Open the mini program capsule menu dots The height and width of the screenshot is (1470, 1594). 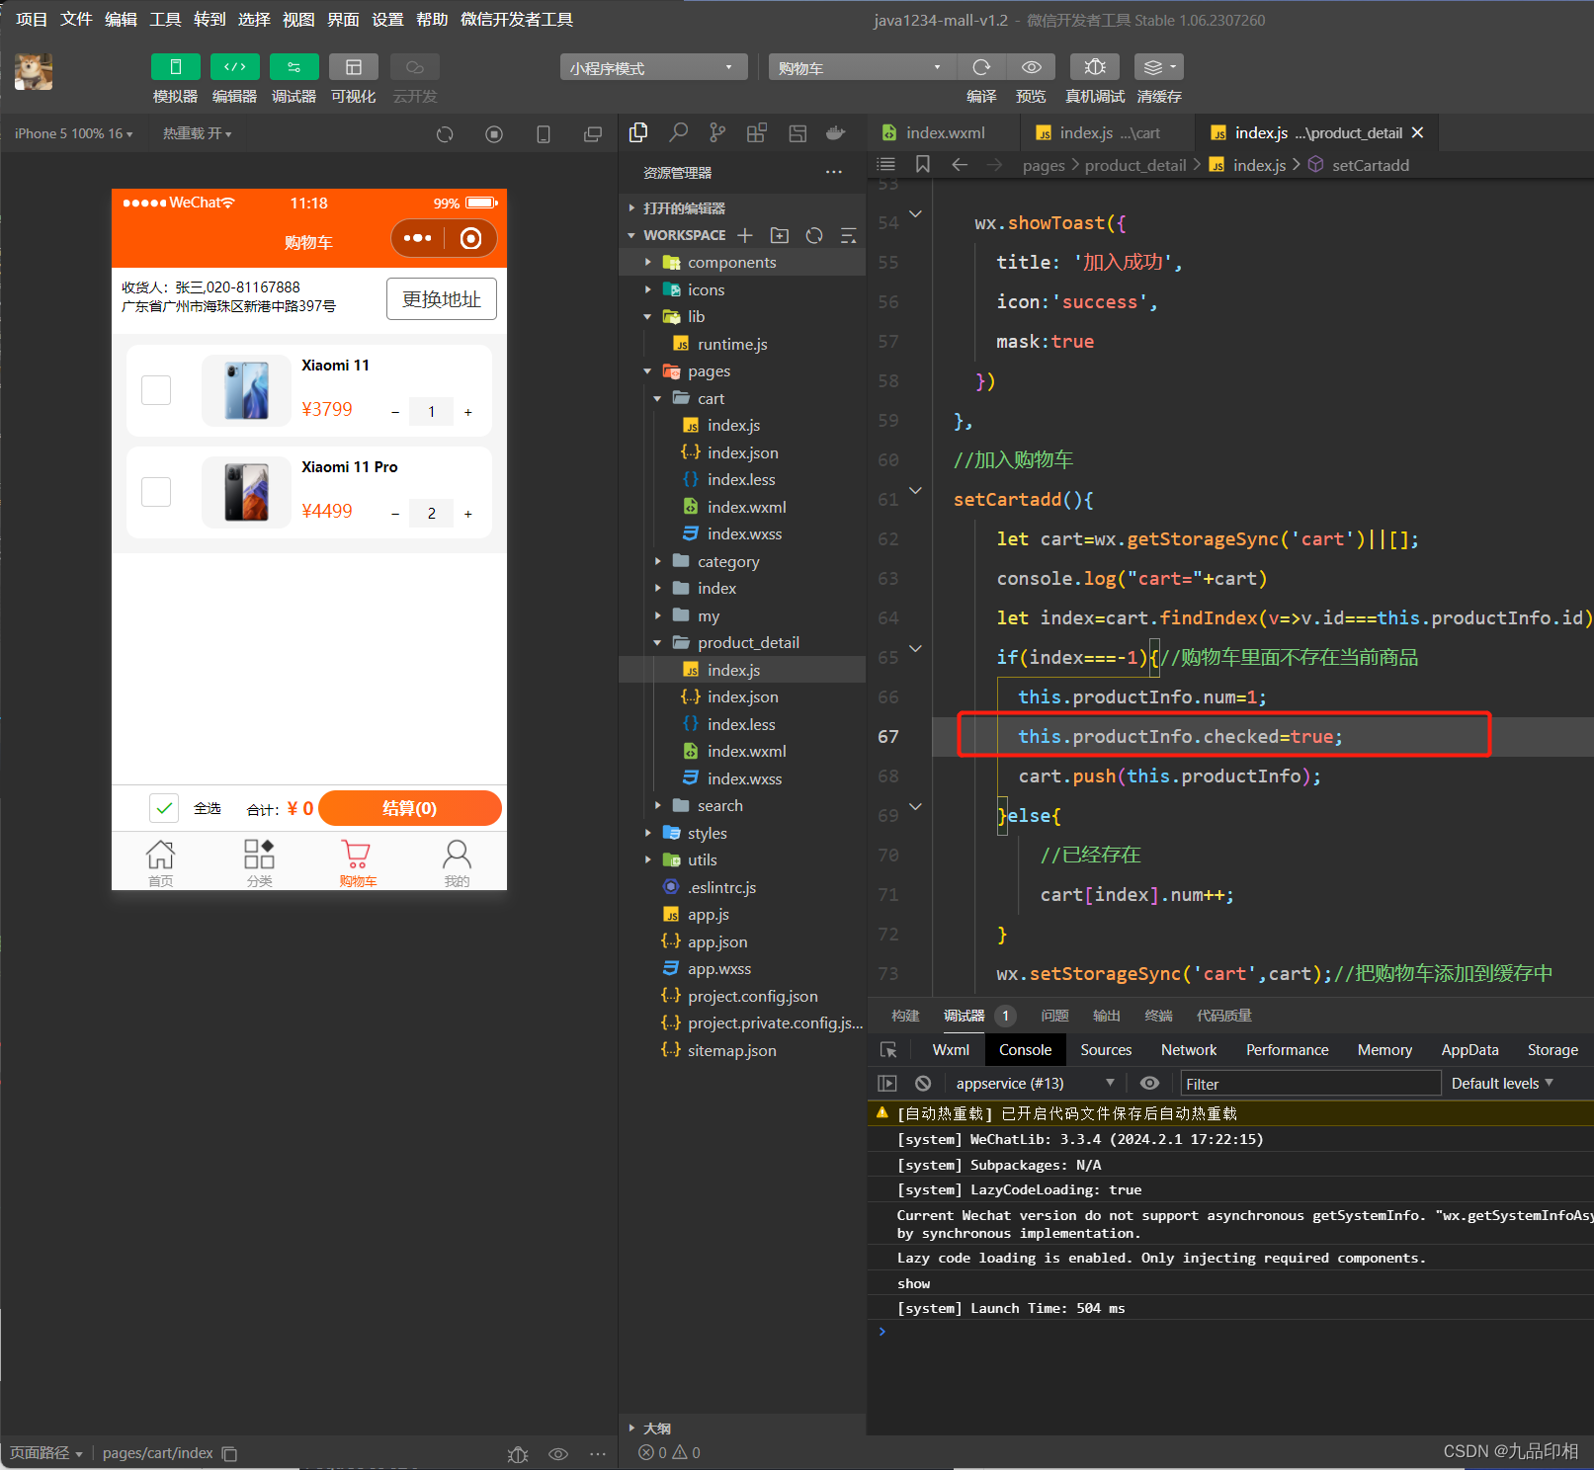pyautogui.click(x=417, y=238)
